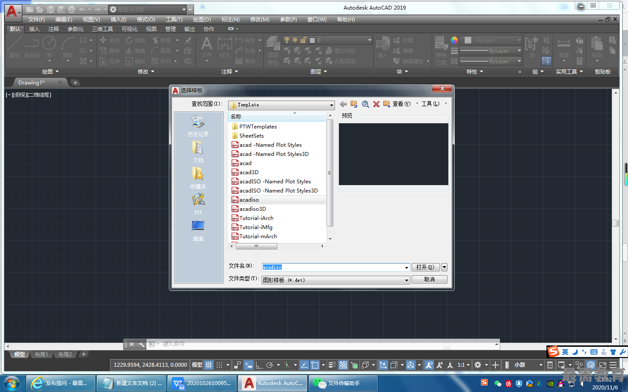Open the 文件(F) menu
The height and width of the screenshot is (392, 628).
(x=37, y=20)
